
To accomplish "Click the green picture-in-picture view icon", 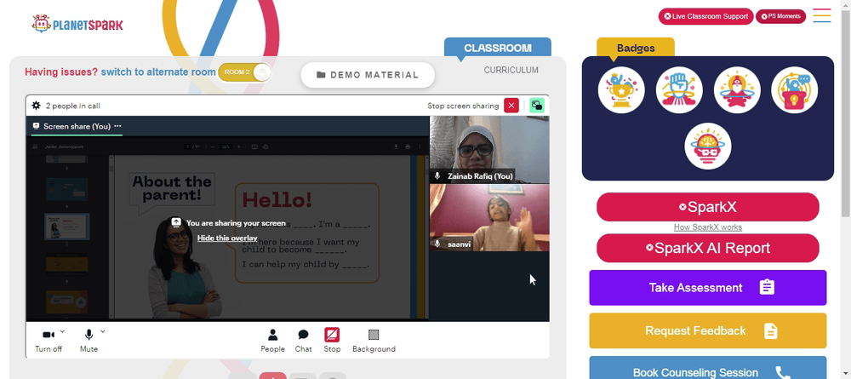I will coord(537,106).
